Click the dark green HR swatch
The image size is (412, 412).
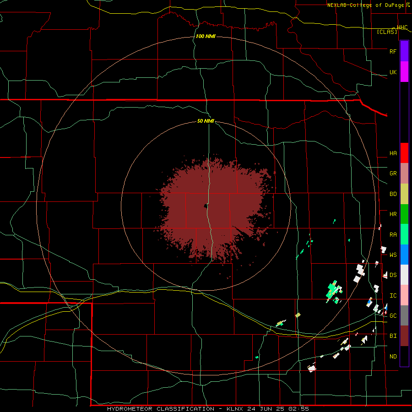click(404, 214)
